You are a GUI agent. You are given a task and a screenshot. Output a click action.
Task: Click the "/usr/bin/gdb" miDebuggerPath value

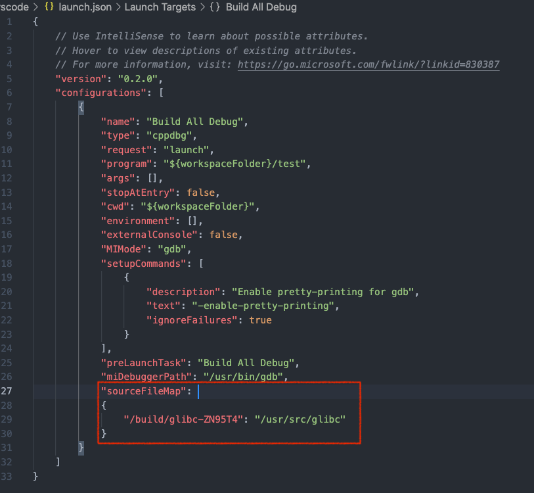(x=243, y=376)
